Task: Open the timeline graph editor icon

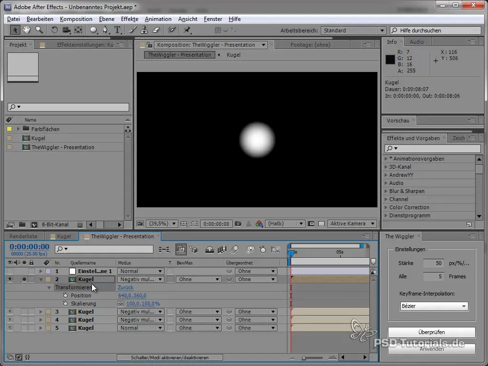Action: 275,249
